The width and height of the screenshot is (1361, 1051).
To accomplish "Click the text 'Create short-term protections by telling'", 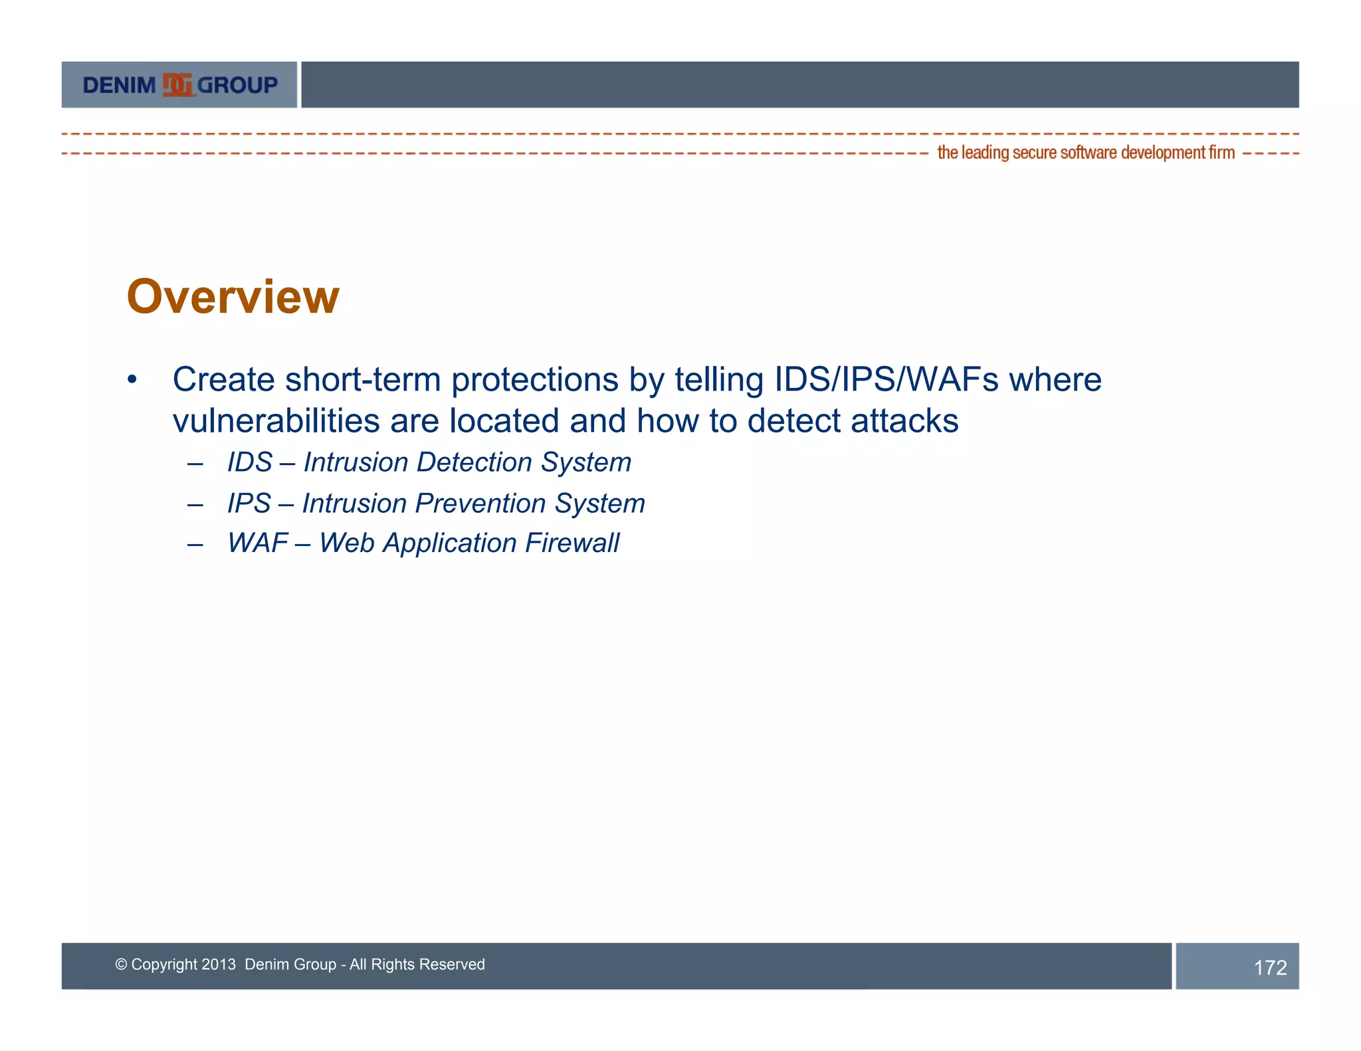I will [468, 380].
